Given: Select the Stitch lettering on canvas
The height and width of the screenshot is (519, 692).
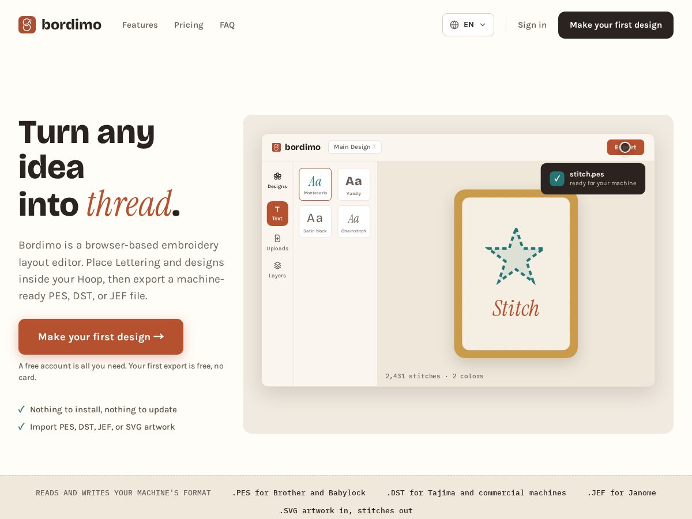Looking at the screenshot, I should coord(516,309).
